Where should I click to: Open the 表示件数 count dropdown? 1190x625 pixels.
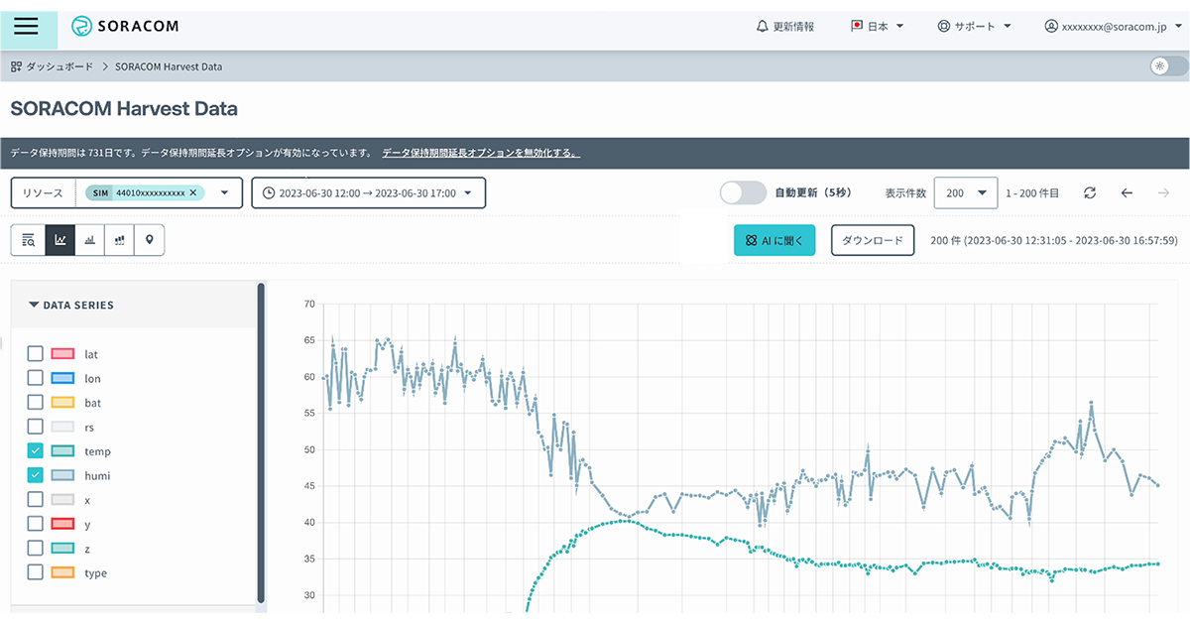965,192
